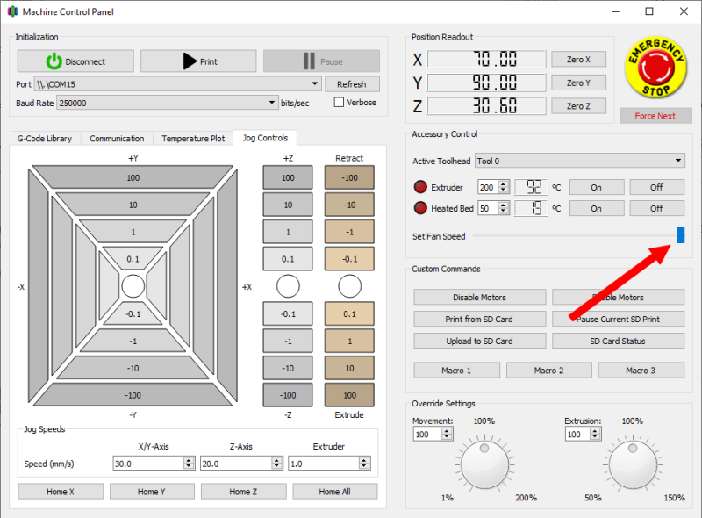702x518 pixels.
Task: Extrude 100 with the bottom Extrude button
Action: [x=349, y=395]
